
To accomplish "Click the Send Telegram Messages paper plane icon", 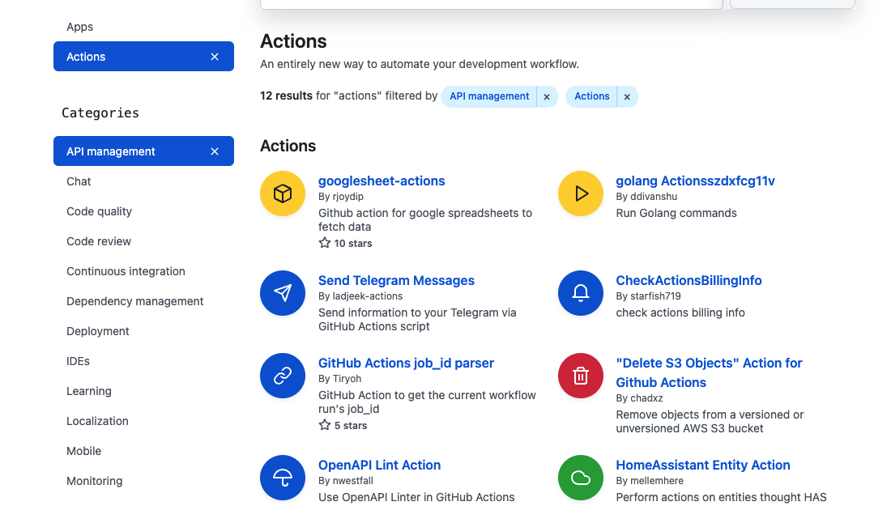I will (x=283, y=293).
